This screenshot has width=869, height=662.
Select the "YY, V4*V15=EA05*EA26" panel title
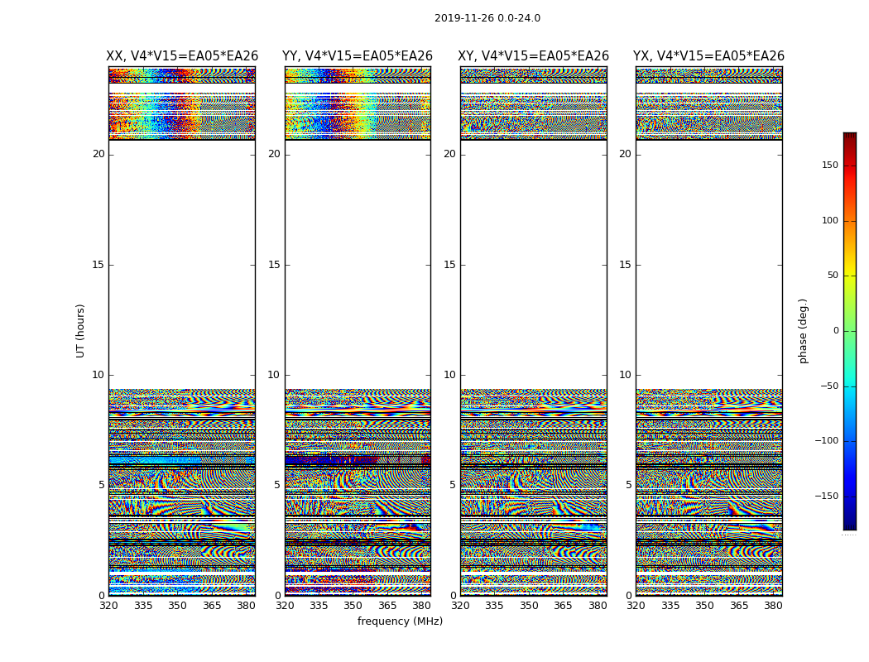pyautogui.click(x=358, y=56)
